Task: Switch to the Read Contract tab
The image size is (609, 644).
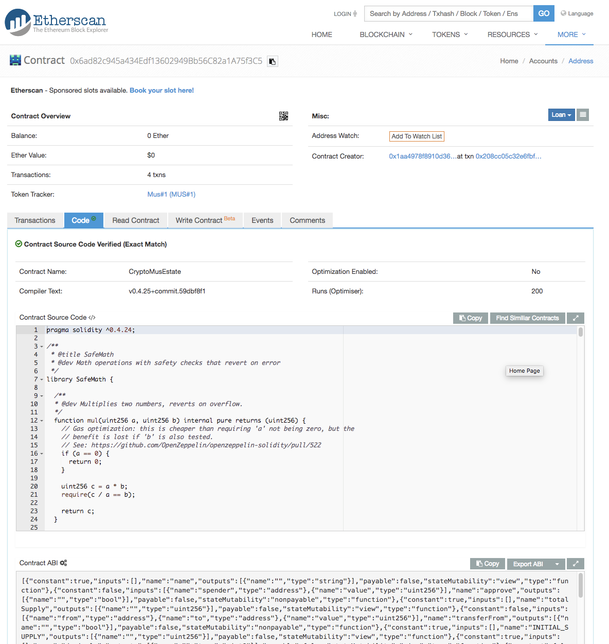Action: tap(136, 220)
